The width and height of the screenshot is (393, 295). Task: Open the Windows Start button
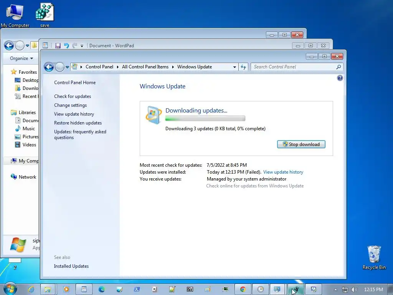[10, 289]
